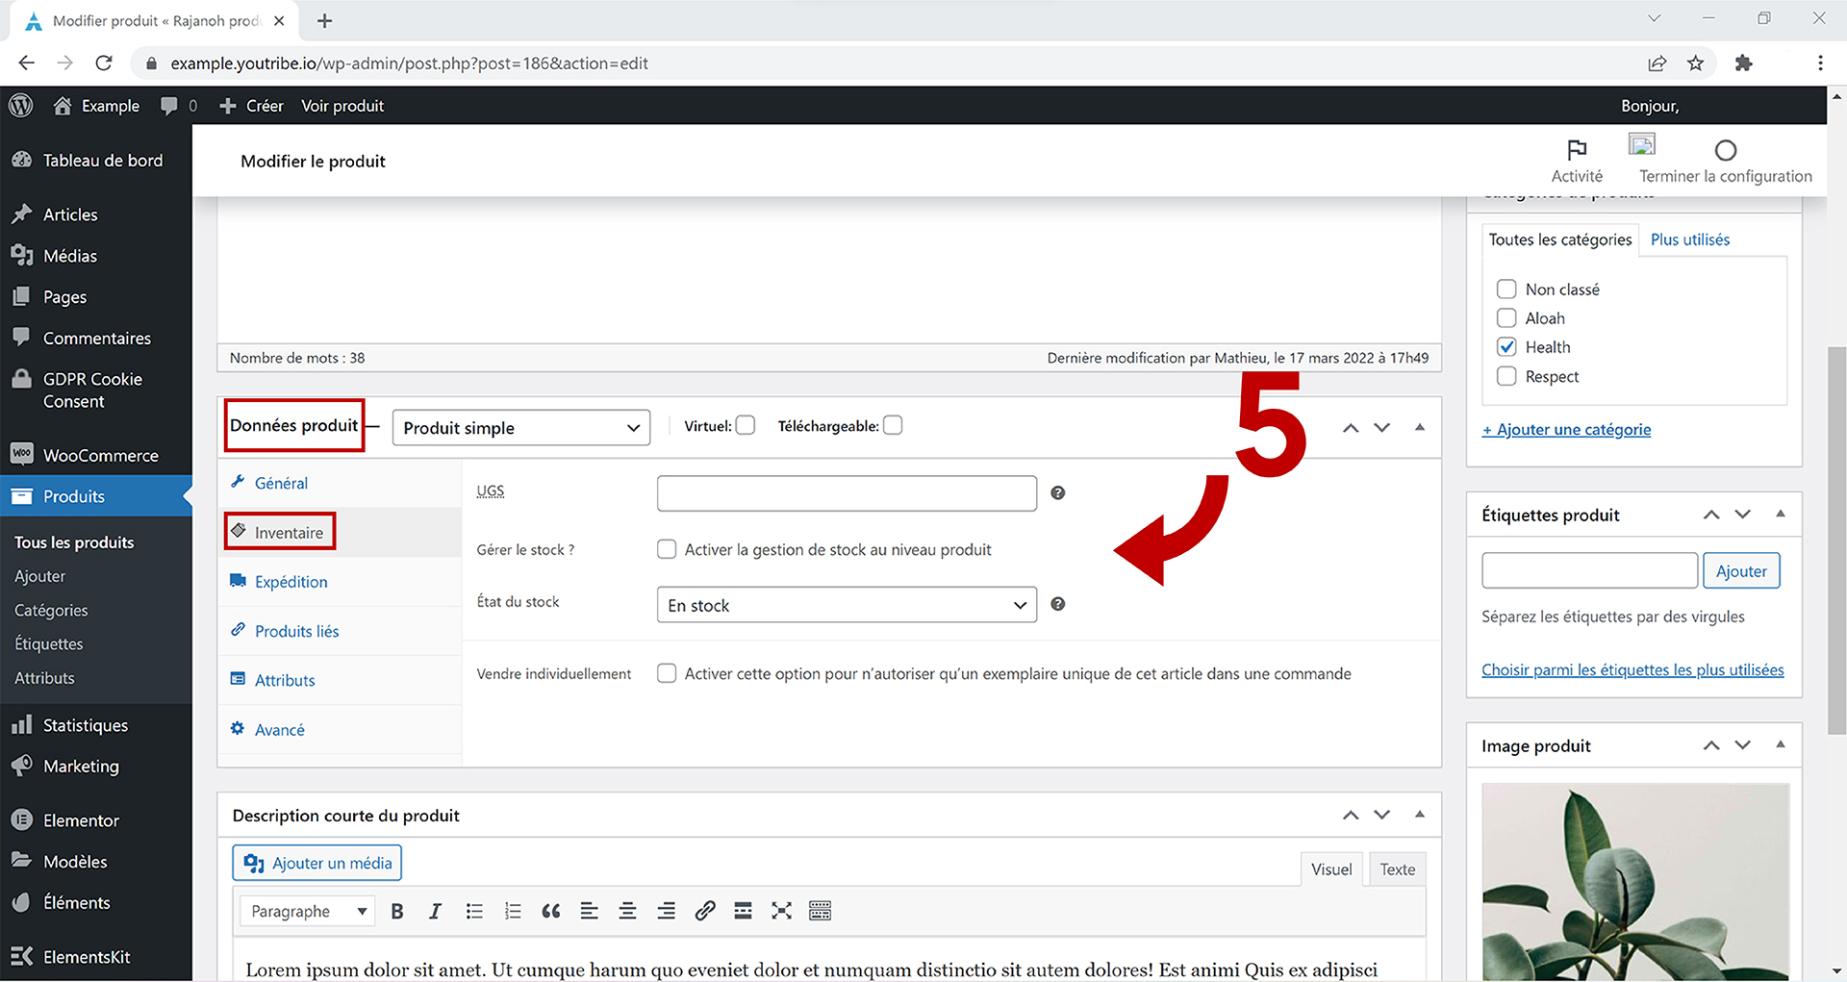Click the Italic formatting icon
The width and height of the screenshot is (1847, 982).
coord(435,911)
